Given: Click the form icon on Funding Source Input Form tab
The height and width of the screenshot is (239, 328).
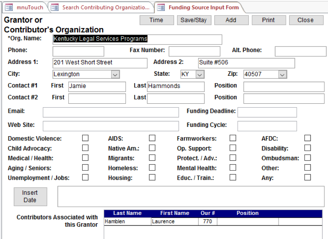Looking at the screenshot, I should (x=161, y=7).
